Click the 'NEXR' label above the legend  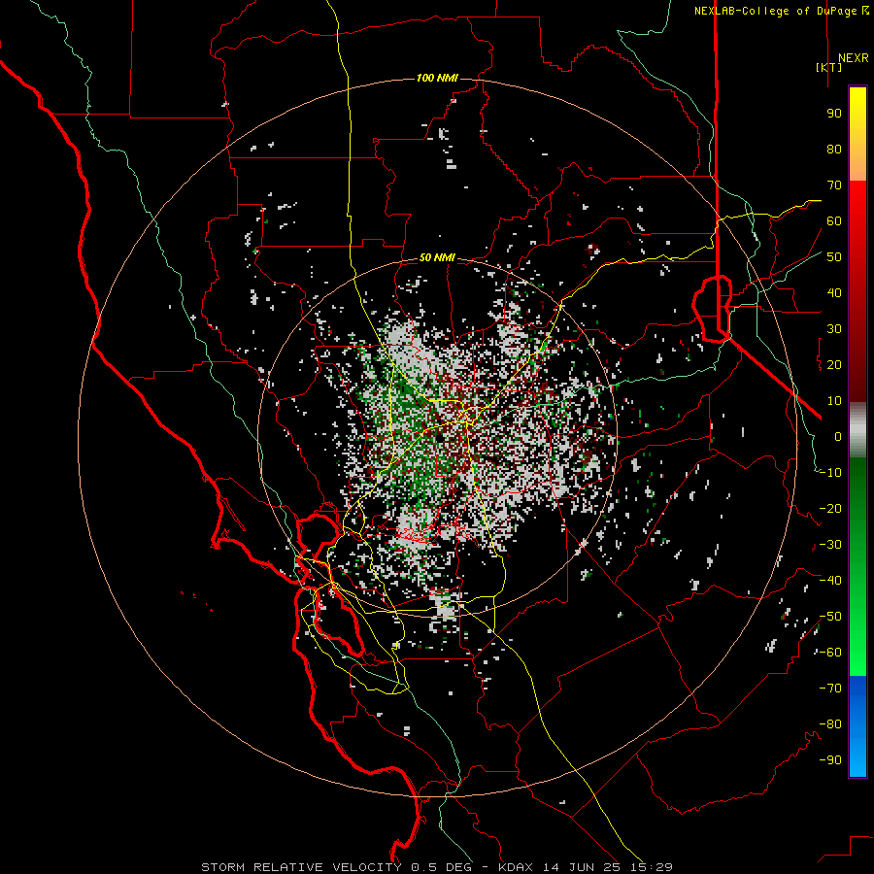pyautogui.click(x=853, y=58)
